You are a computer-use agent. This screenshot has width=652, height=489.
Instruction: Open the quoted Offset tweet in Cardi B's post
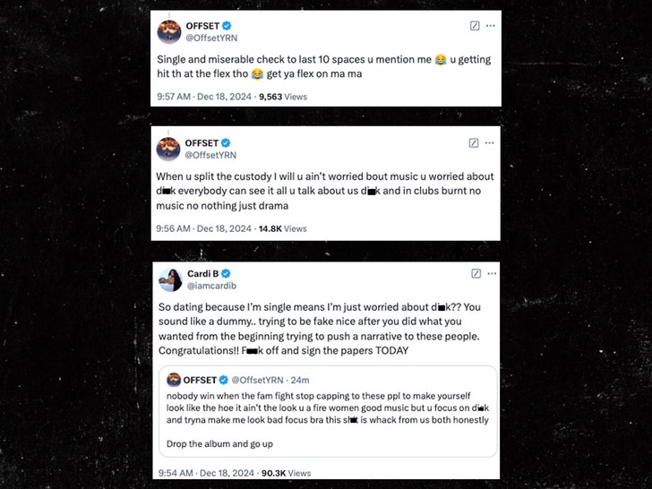(327, 421)
